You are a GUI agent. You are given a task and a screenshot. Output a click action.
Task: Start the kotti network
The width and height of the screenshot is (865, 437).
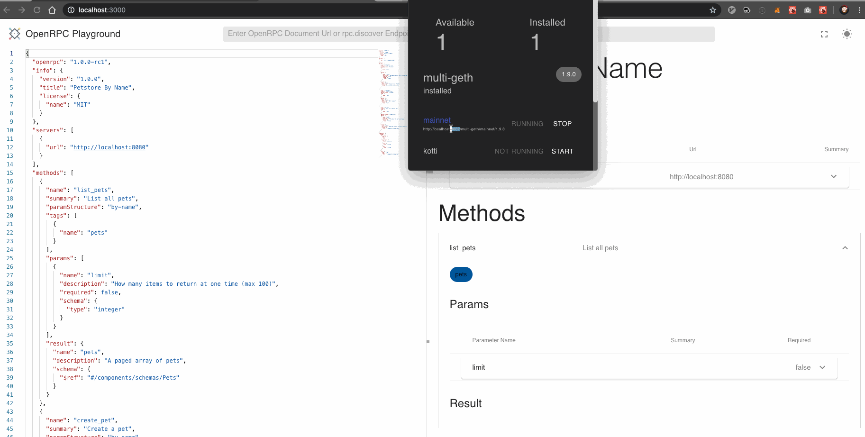click(562, 151)
